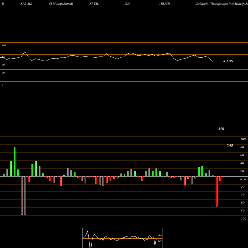248x248 pixels.
Task: Select the MR label above the bar chart
Action: pos(221,129)
